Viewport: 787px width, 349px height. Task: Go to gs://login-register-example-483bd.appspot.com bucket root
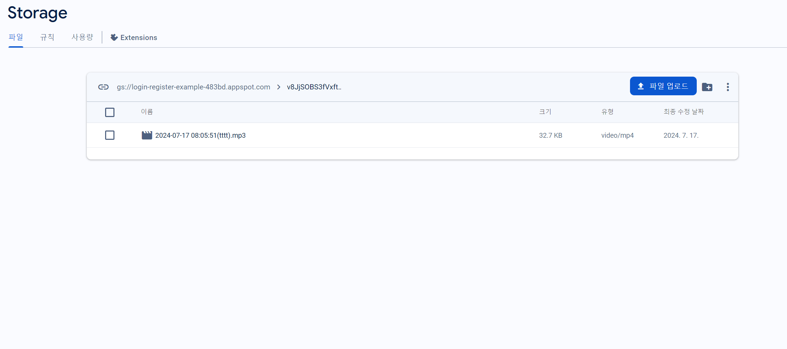pyautogui.click(x=193, y=87)
